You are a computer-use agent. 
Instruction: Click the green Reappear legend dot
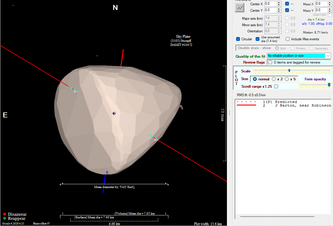[4, 218]
